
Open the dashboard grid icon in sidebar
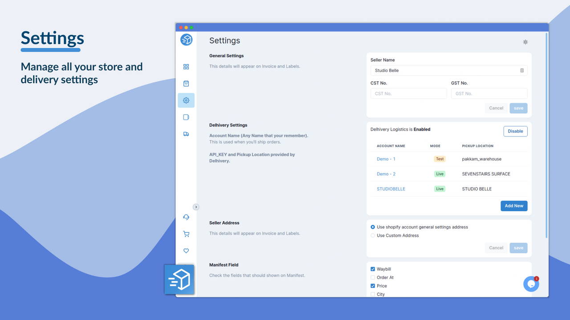(x=186, y=67)
